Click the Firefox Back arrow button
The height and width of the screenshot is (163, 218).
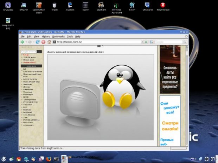click(22, 42)
